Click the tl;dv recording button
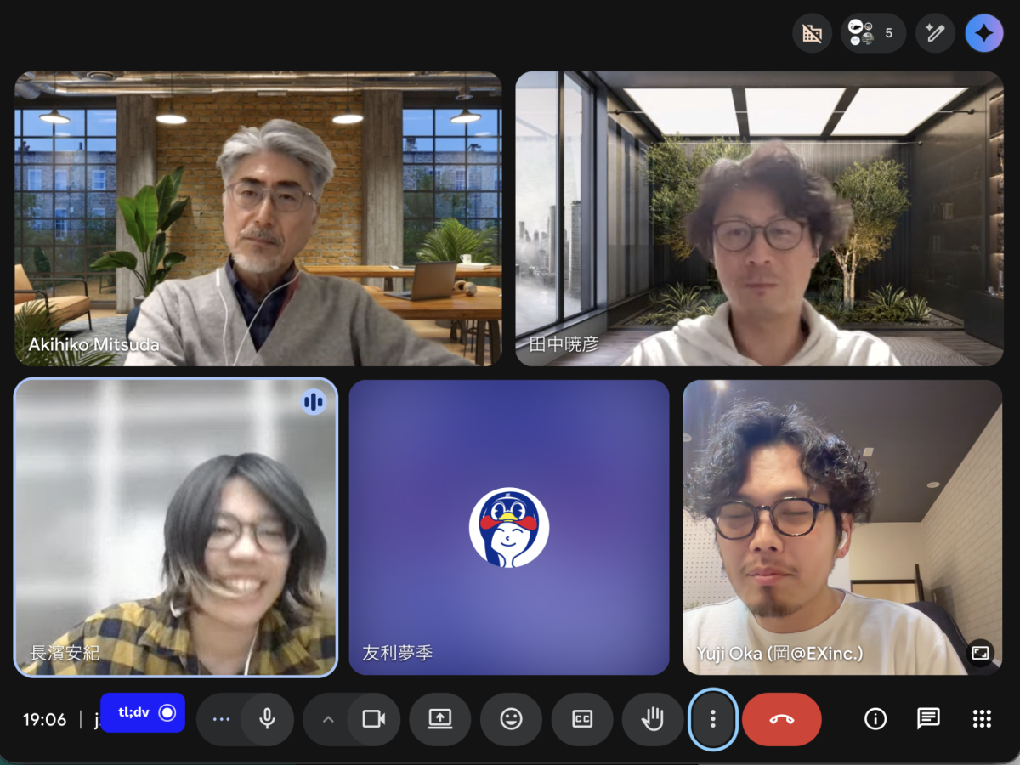 [142, 712]
